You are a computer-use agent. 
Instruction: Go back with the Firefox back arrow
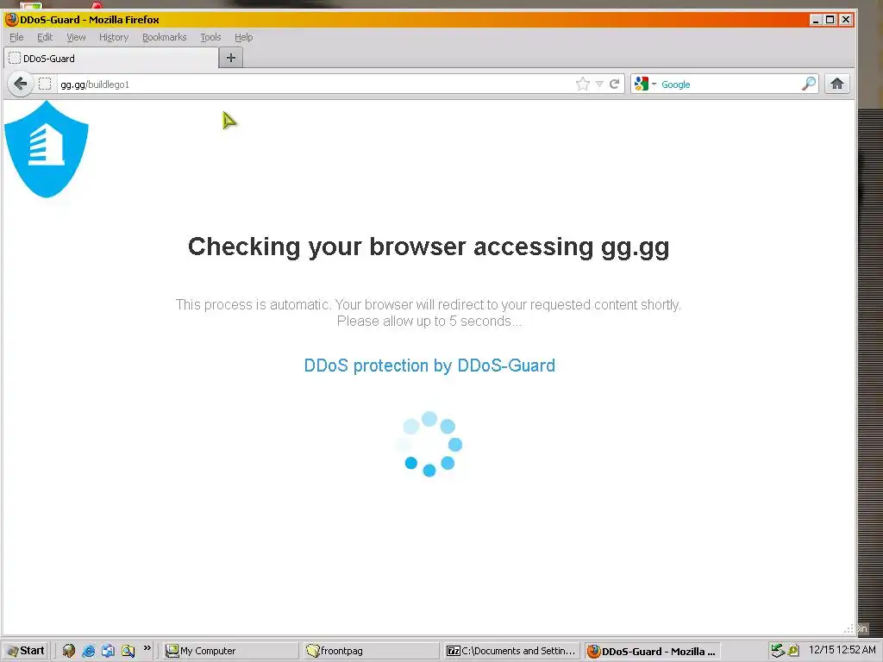(x=21, y=84)
